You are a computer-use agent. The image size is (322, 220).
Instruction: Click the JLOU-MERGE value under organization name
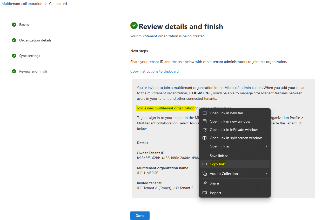[147, 173]
